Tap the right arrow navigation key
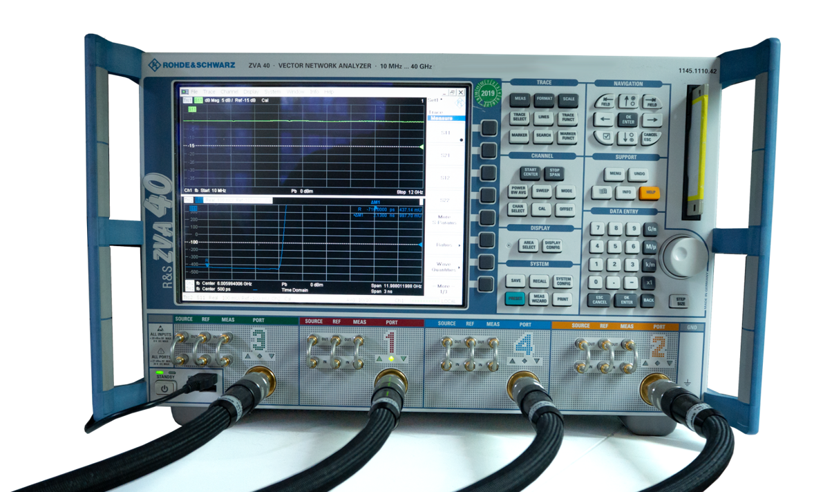823x492 pixels. (652, 120)
